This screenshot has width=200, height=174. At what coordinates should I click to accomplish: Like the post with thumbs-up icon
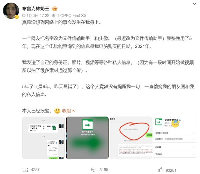pyautogui.click(x=161, y=170)
